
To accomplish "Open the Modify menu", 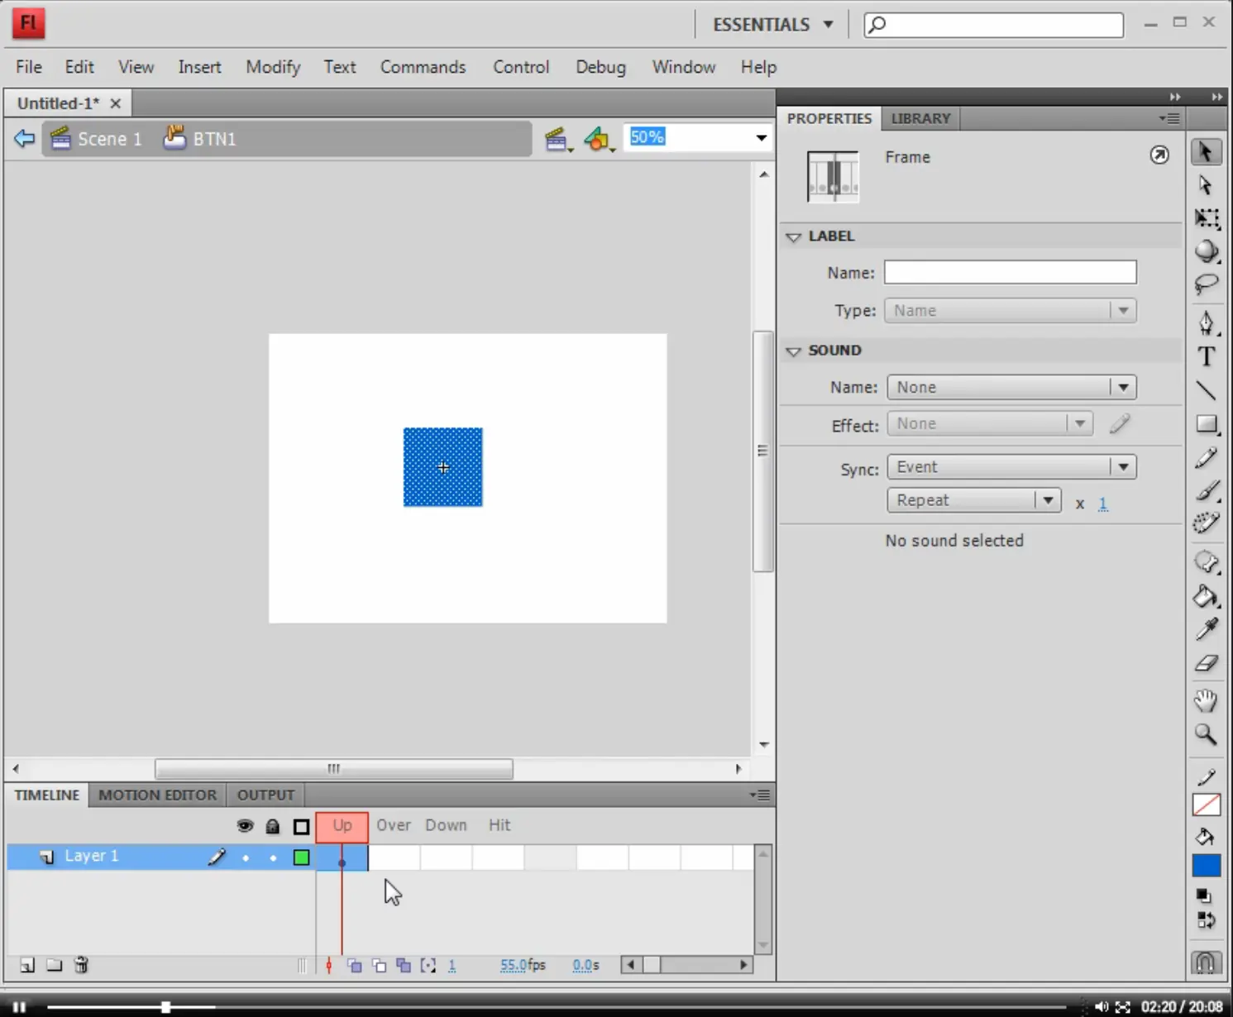I will (x=273, y=67).
